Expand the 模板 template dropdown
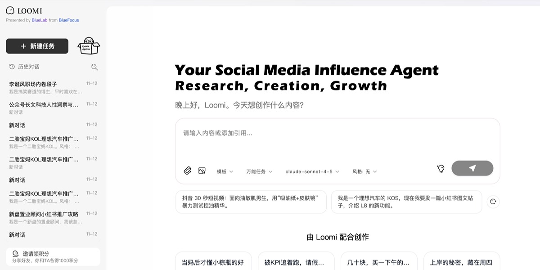This screenshot has width=540, height=270. tap(225, 171)
